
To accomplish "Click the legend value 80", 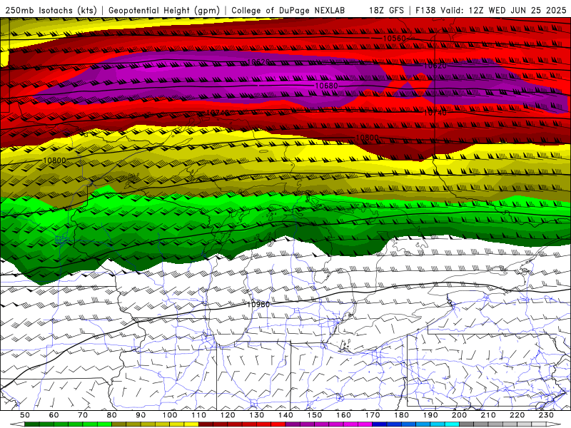I will click(112, 415).
